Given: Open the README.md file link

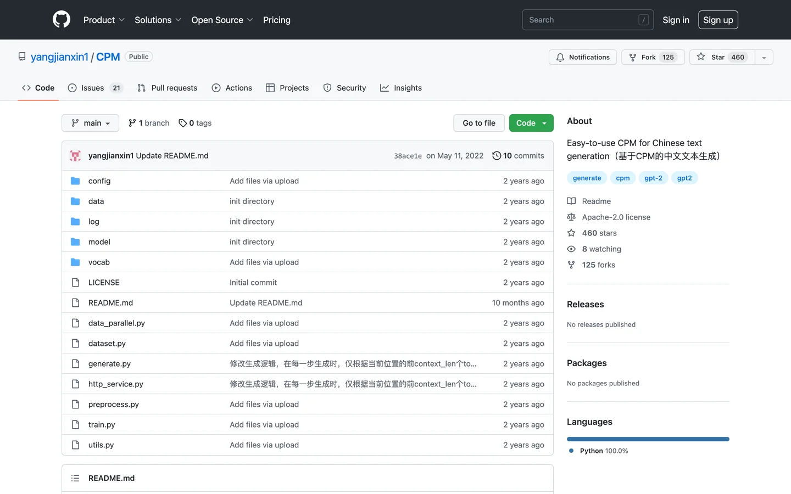Looking at the screenshot, I should tap(110, 302).
